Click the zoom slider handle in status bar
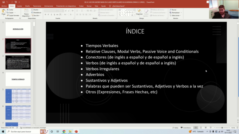Viewport: 239px width, 134px height. (x=222, y=128)
